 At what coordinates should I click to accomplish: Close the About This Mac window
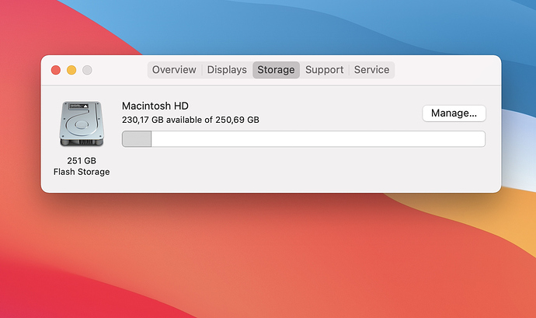coord(56,70)
